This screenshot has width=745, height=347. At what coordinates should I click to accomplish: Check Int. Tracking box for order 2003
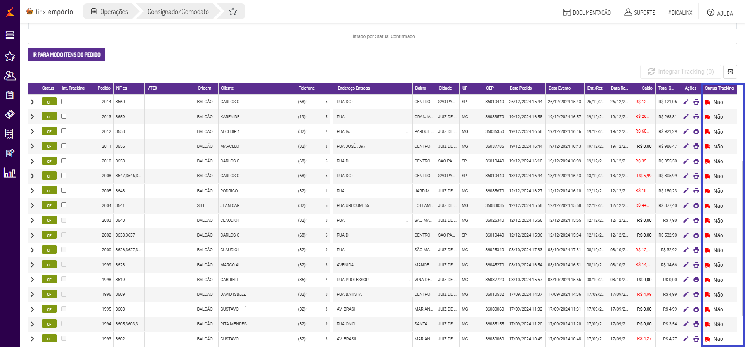pyautogui.click(x=64, y=220)
